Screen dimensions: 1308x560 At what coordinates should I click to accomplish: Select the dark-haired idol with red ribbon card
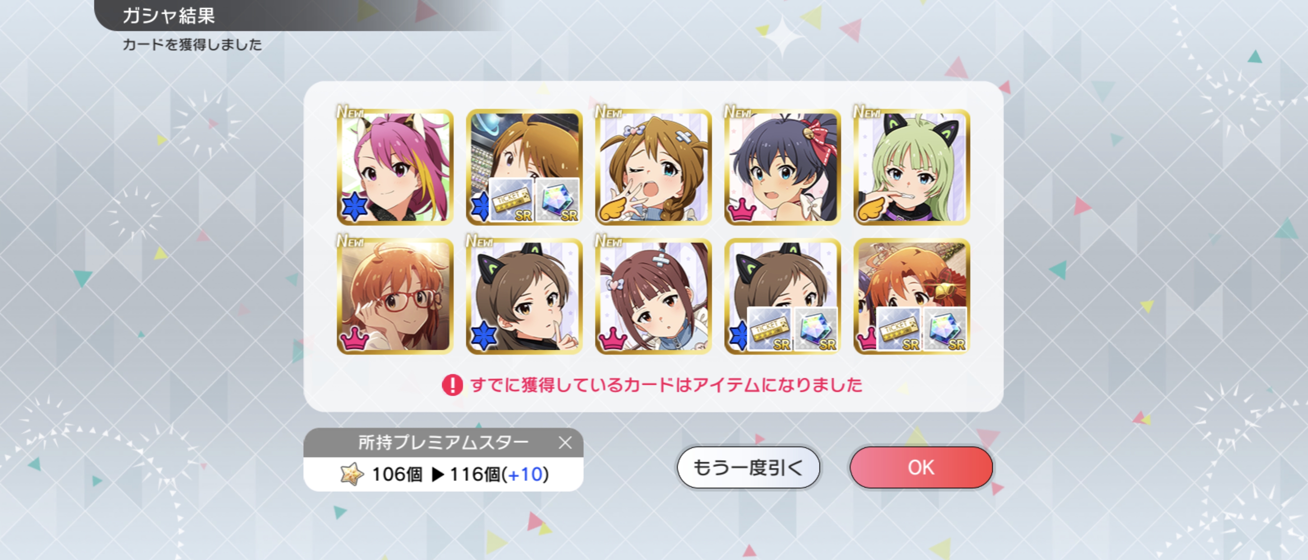pyautogui.click(x=782, y=167)
